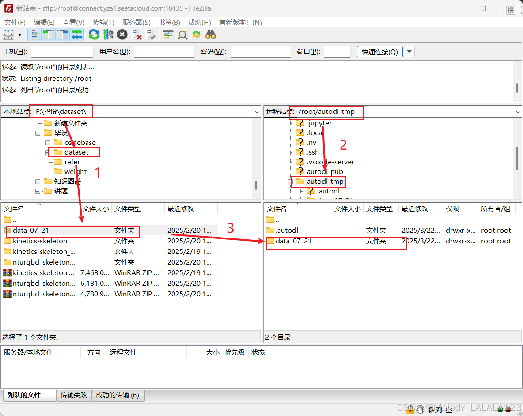Viewport: 523px width, 416px height.
Task: Expand the dataset folder node
Action: pyautogui.click(x=48, y=152)
